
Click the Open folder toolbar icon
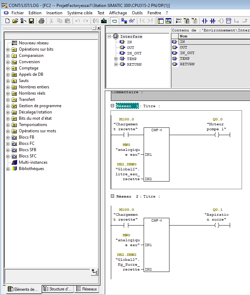(x=15, y=21)
